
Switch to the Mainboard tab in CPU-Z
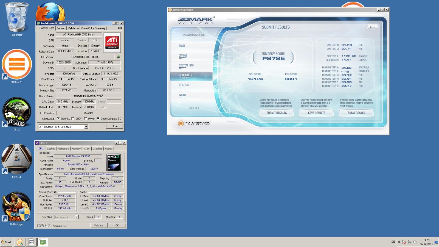[63, 149]
